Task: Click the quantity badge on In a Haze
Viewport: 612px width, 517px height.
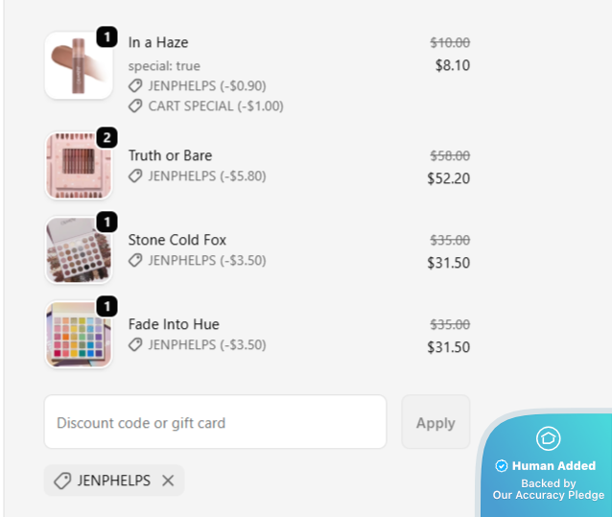Action: pyautogui.click(x=107, y=38)
